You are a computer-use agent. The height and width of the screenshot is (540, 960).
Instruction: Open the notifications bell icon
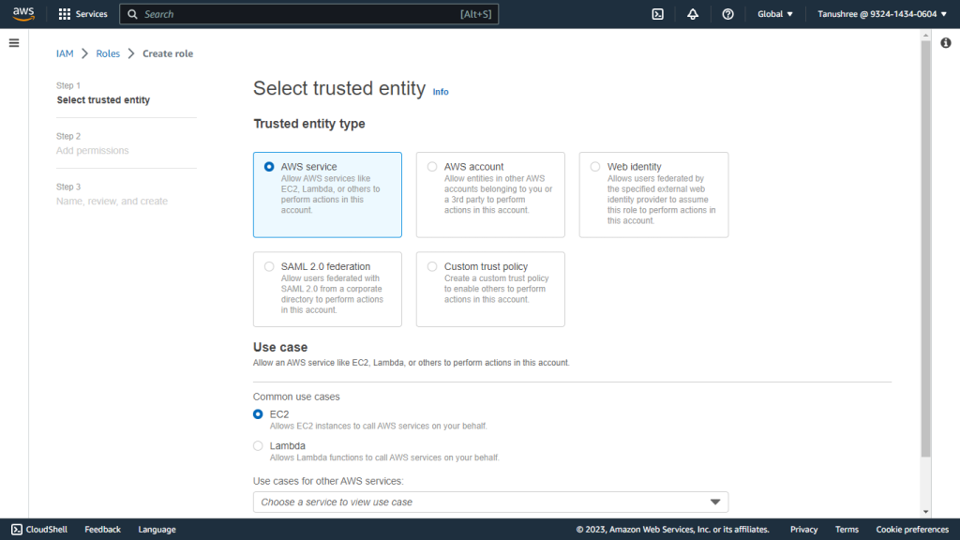click(x=693, y=14)
